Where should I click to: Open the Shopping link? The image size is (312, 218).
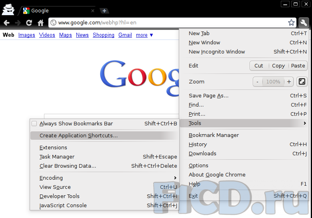(104, 35)
